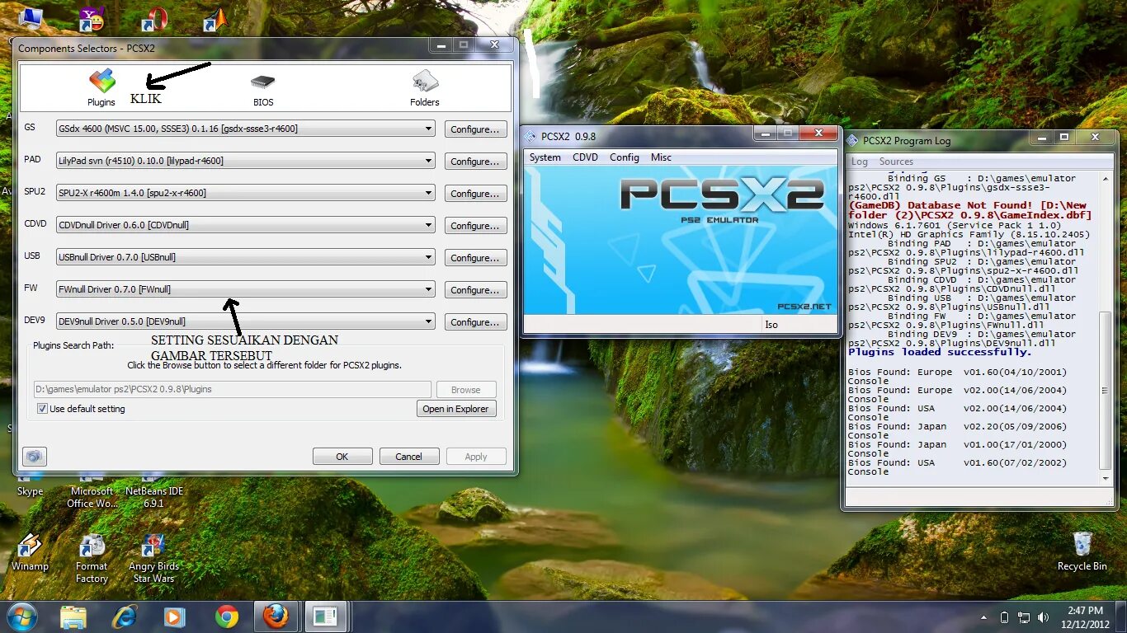Click the screenshot camera icon button

34,456
